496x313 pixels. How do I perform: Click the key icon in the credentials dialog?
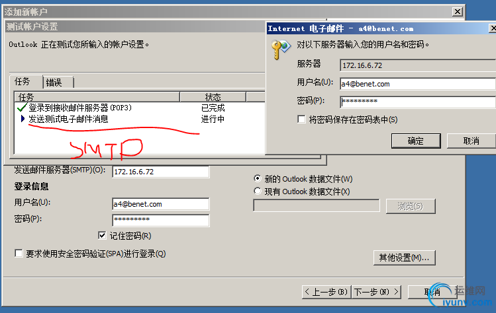[x=281, y=50]
